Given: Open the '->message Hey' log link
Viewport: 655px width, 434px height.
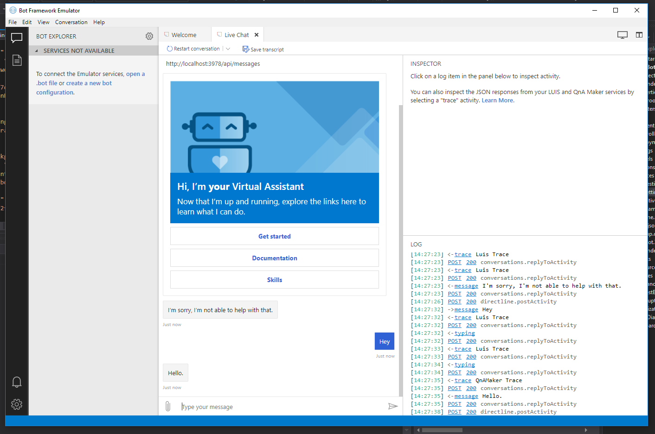Looking at the screenshot, I should tap(466, 309).
